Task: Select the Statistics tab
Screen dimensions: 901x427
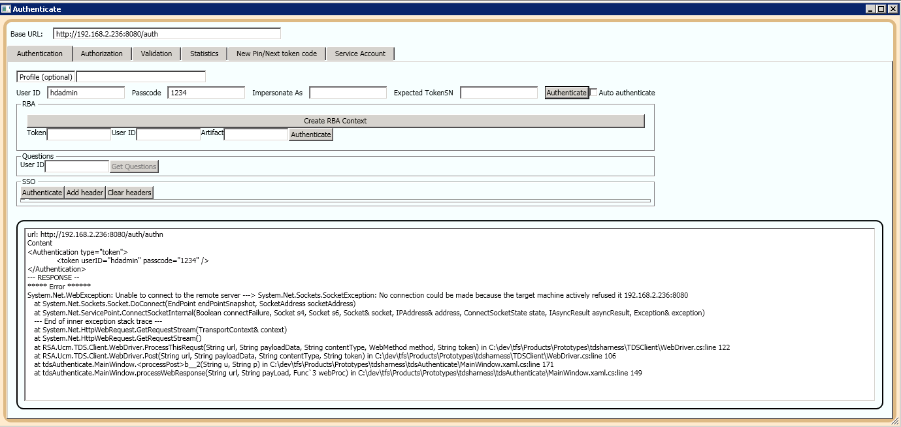Action: [204, 54]
